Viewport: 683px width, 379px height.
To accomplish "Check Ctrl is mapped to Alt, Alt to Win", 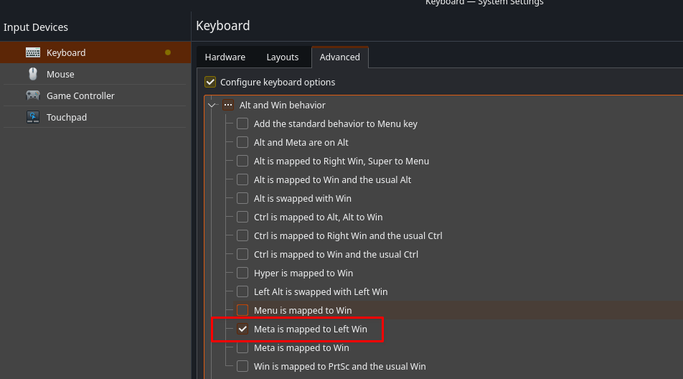I will click(242, 217).
